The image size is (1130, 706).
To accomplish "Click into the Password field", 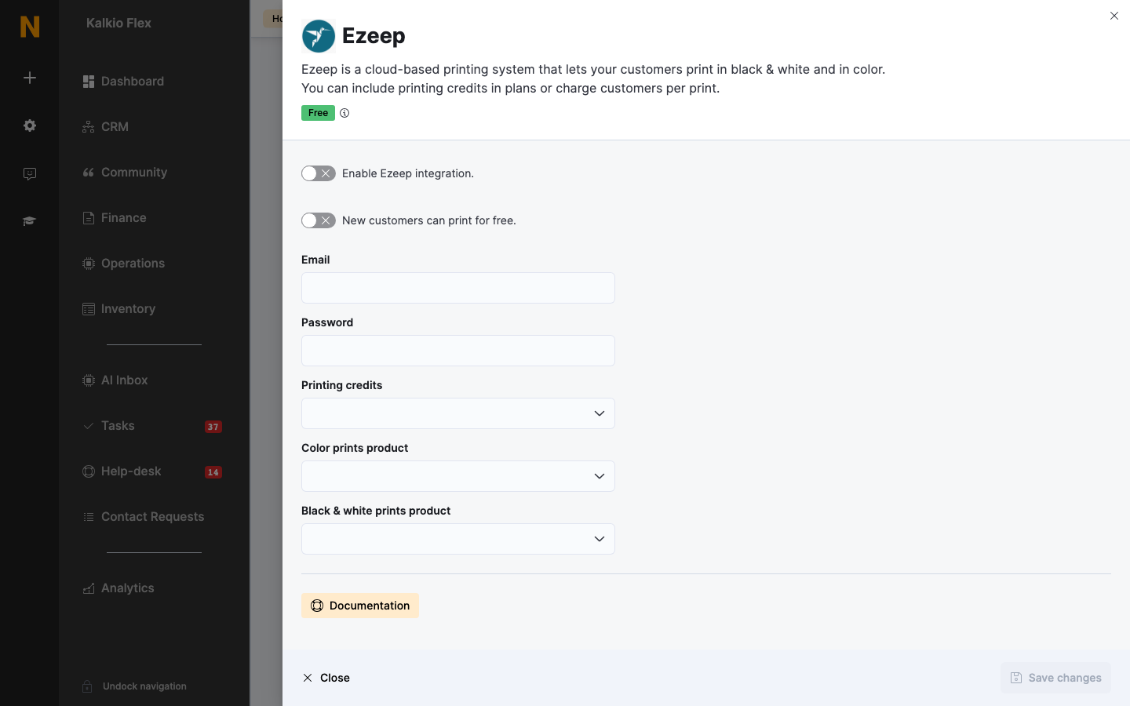I will point(458,351).
